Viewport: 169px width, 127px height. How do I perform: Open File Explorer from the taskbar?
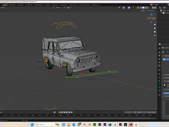coord(69,125)
